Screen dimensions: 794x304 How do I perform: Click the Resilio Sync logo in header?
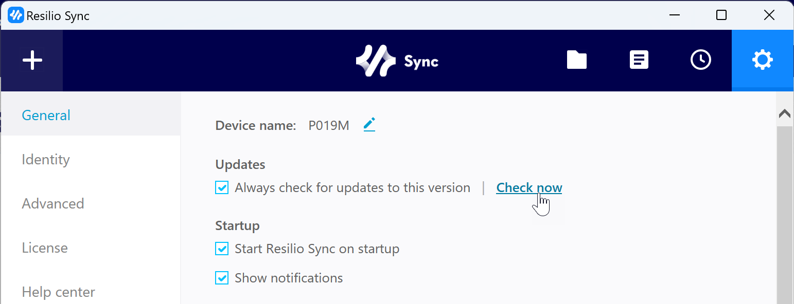[397, 61]
